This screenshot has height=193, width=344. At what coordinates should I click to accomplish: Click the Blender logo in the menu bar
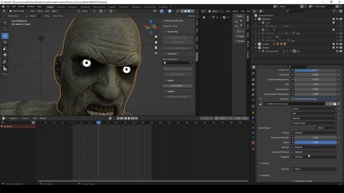pos(3,6)
